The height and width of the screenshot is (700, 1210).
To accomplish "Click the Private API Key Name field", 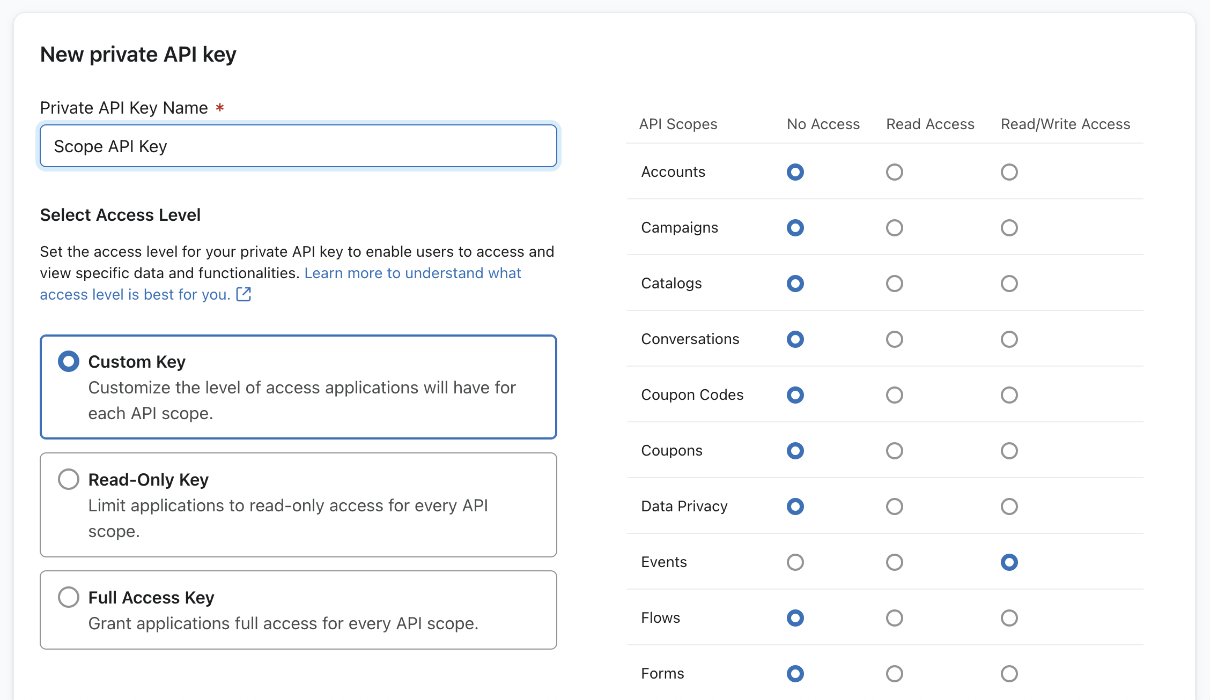I will tap(298, 146).
